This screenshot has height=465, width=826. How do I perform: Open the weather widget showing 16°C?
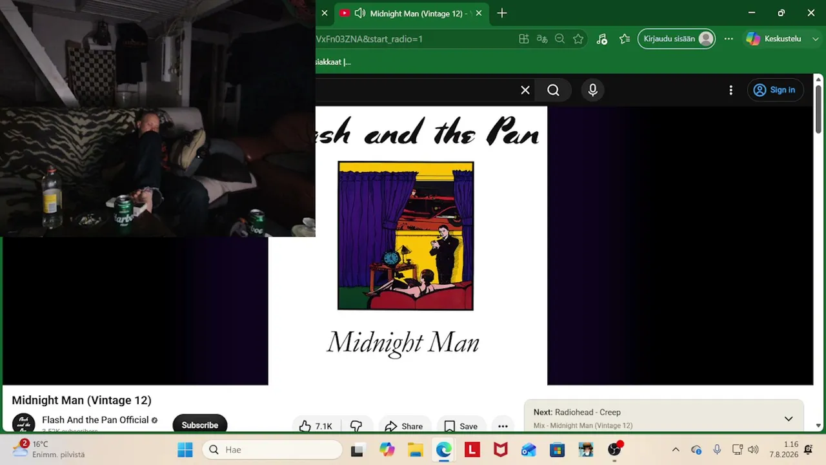point(49,449)
